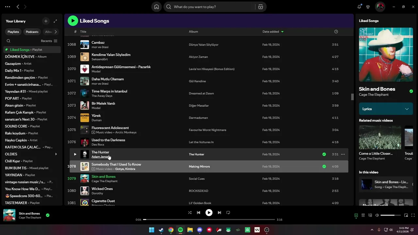
Task: Play The Hunter track row
Action: click(x=75, y=154)
